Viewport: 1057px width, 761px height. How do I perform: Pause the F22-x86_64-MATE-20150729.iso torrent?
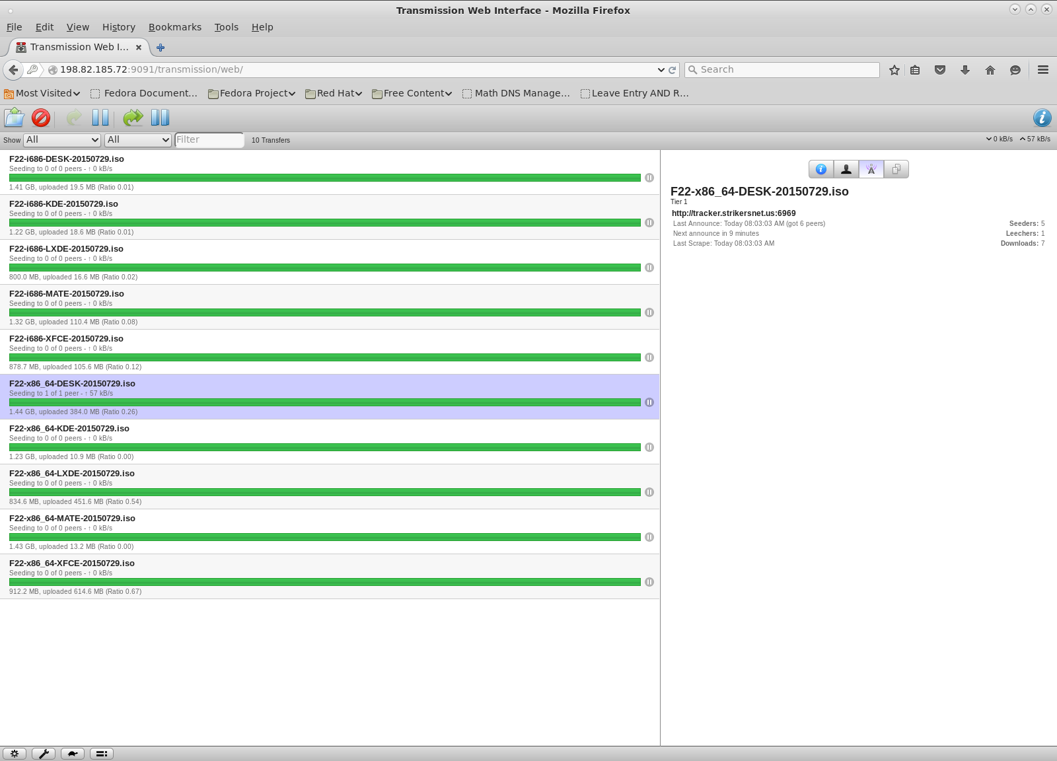(649, 537)
